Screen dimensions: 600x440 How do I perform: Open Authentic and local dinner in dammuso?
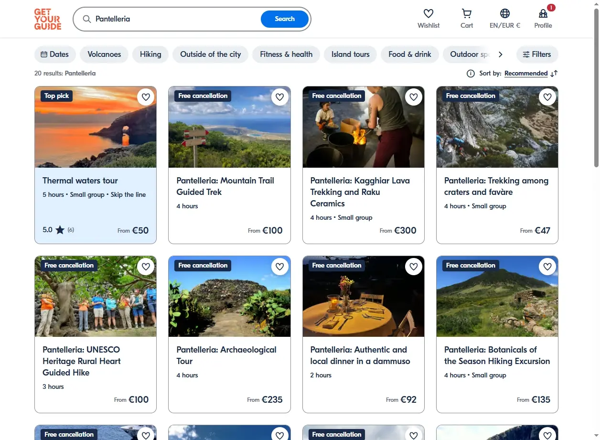[x=360, y=355]
